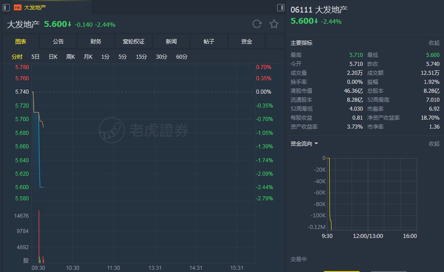Screen dimensions: 444x272
Task: Collapse the 资金流向 section via 收起
Action: coord(434,144)
